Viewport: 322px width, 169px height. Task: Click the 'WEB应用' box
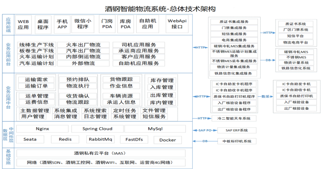click(23, 24)
